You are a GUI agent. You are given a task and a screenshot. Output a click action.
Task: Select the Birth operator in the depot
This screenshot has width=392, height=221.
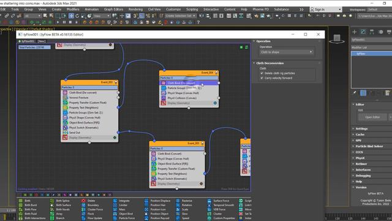(x=25, y=201)
